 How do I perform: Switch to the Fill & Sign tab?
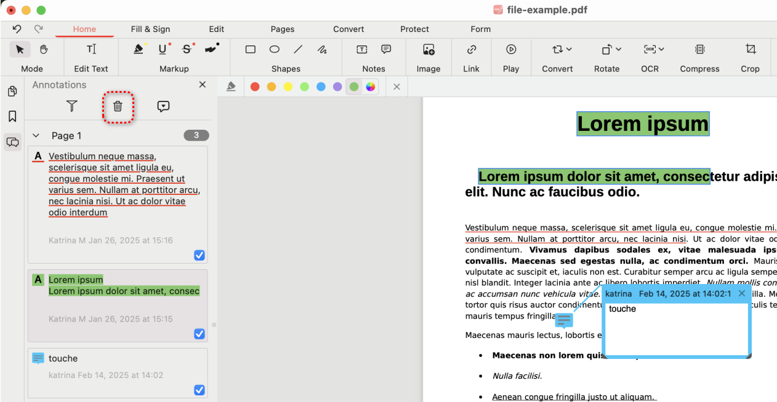click(x=150, y=29)
